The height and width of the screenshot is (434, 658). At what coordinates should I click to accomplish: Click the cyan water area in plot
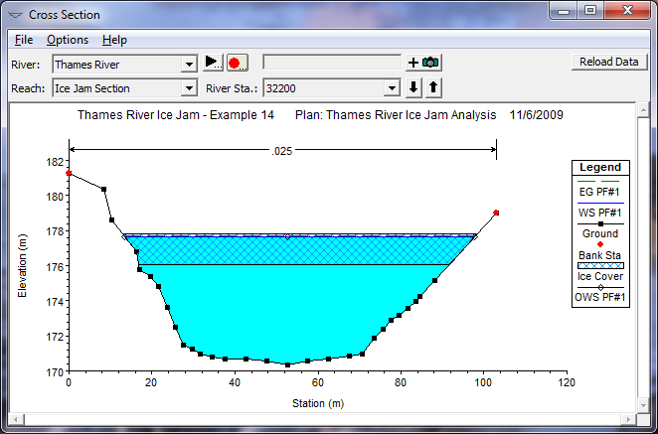click(278, 318)
